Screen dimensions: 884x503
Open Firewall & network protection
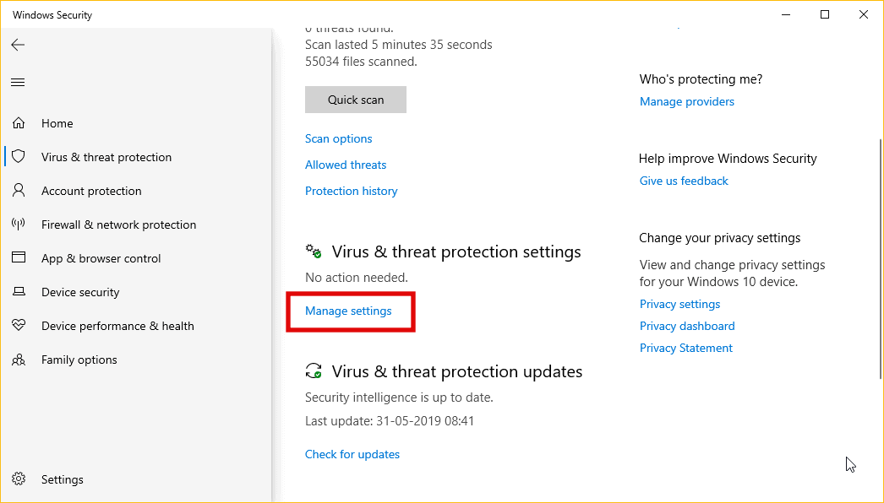118,224
